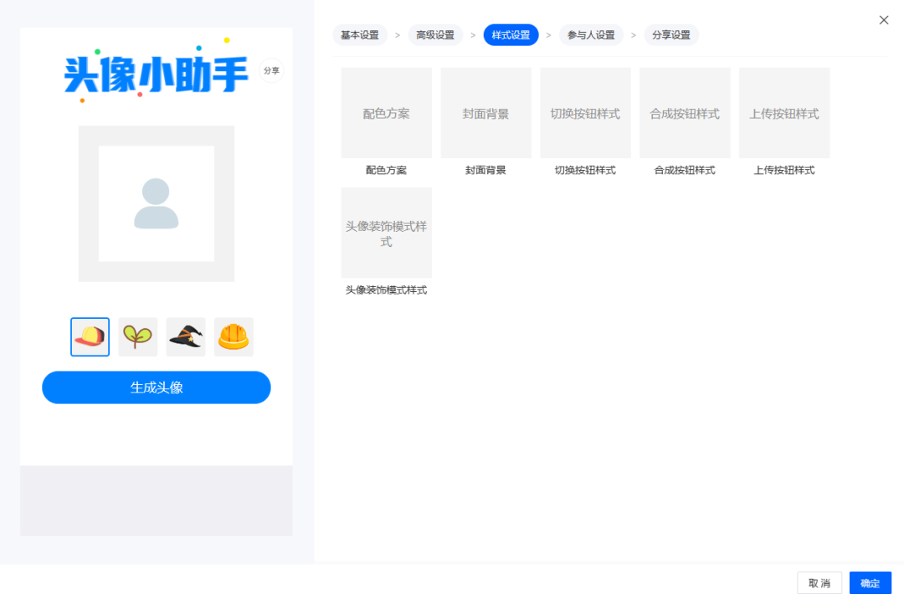904x605 pixels.
Task: Open the 高级设置 tab
Action: (435, 35)
